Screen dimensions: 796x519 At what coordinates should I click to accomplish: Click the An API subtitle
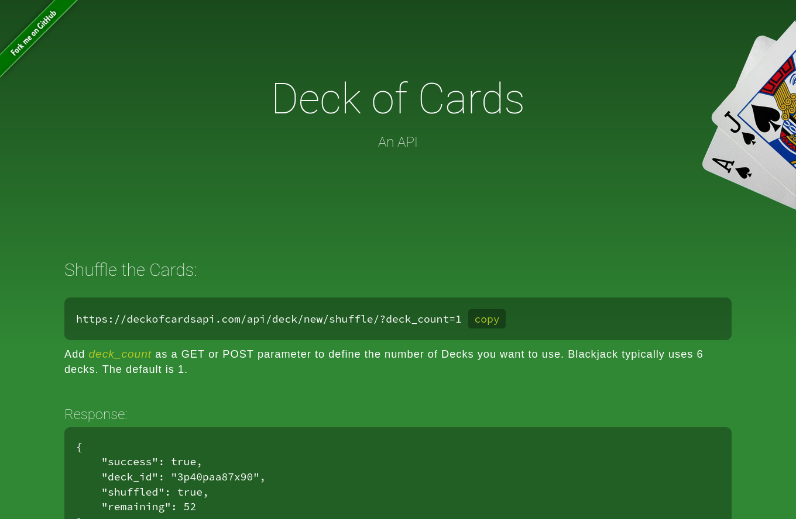coord(398,142)
